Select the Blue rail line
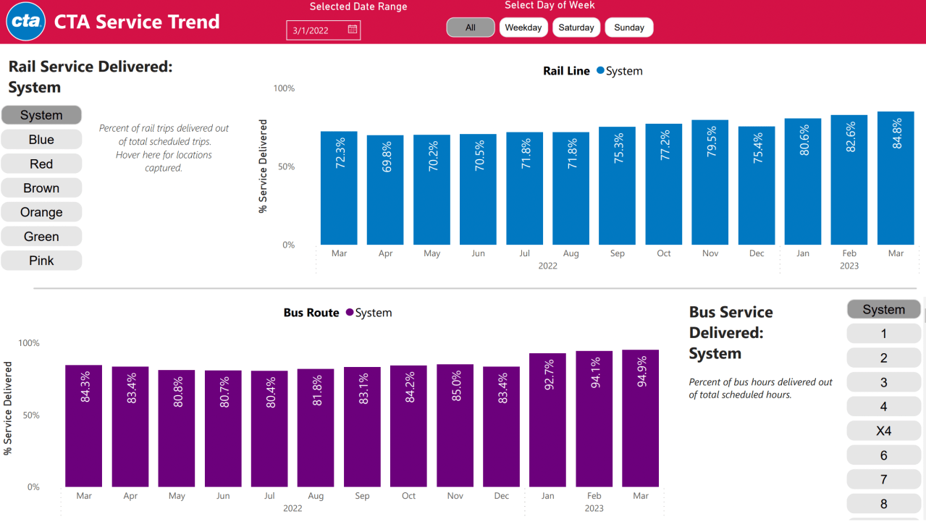 pyautogui.click(x=41, y=139)
